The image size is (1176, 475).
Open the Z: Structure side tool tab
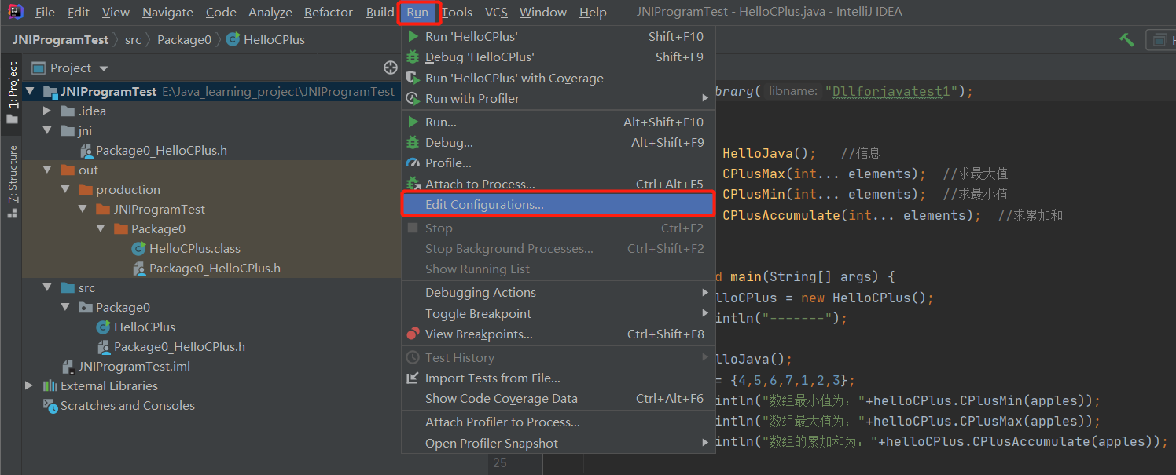point(12,181)
